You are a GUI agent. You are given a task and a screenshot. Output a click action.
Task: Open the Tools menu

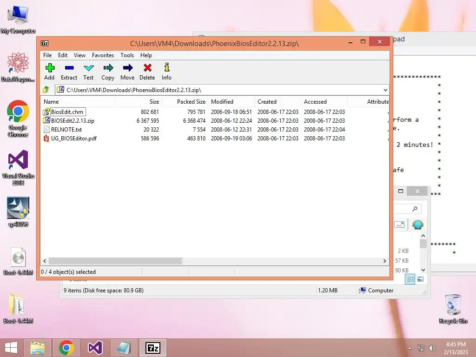click(x=127, y=55)
